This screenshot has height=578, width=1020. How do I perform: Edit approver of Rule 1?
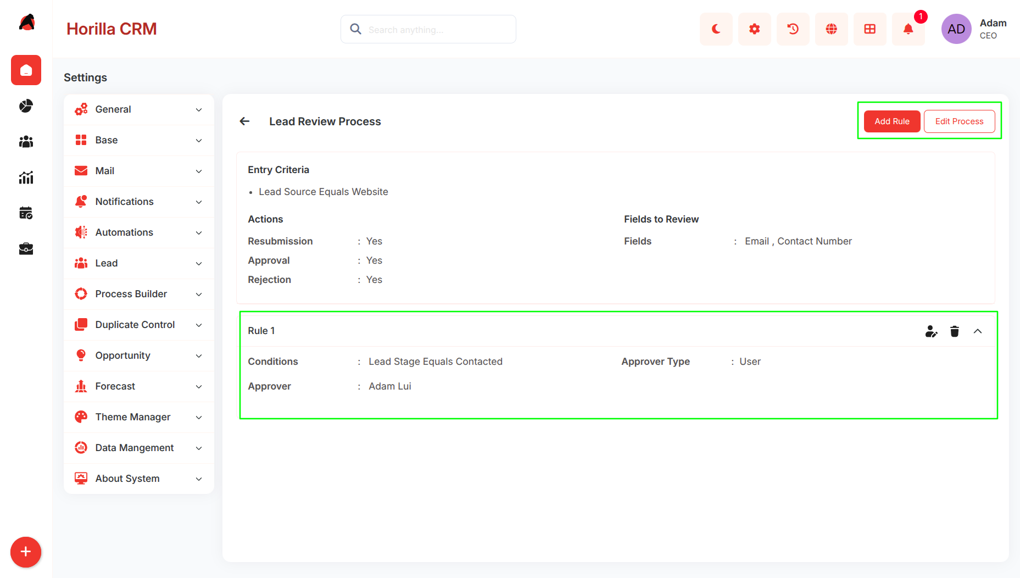click(931, 331)
